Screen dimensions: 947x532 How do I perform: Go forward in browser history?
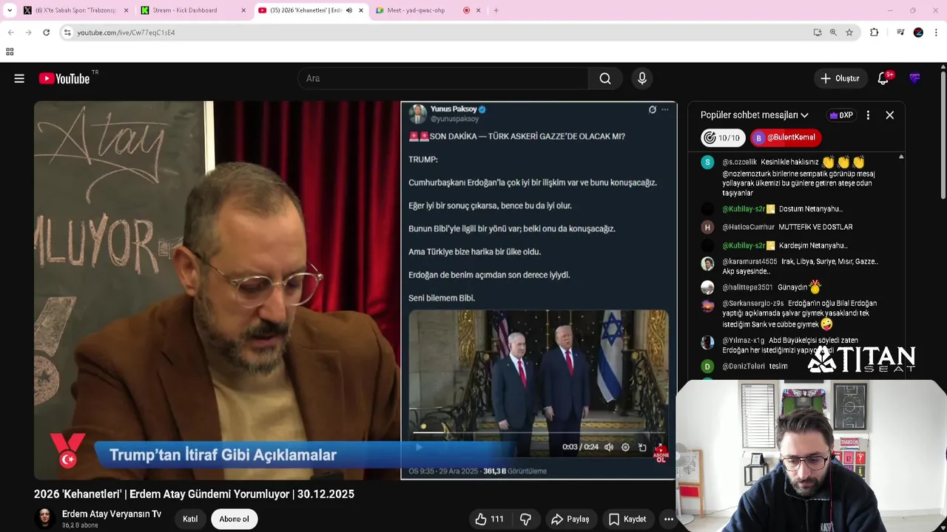28,33
